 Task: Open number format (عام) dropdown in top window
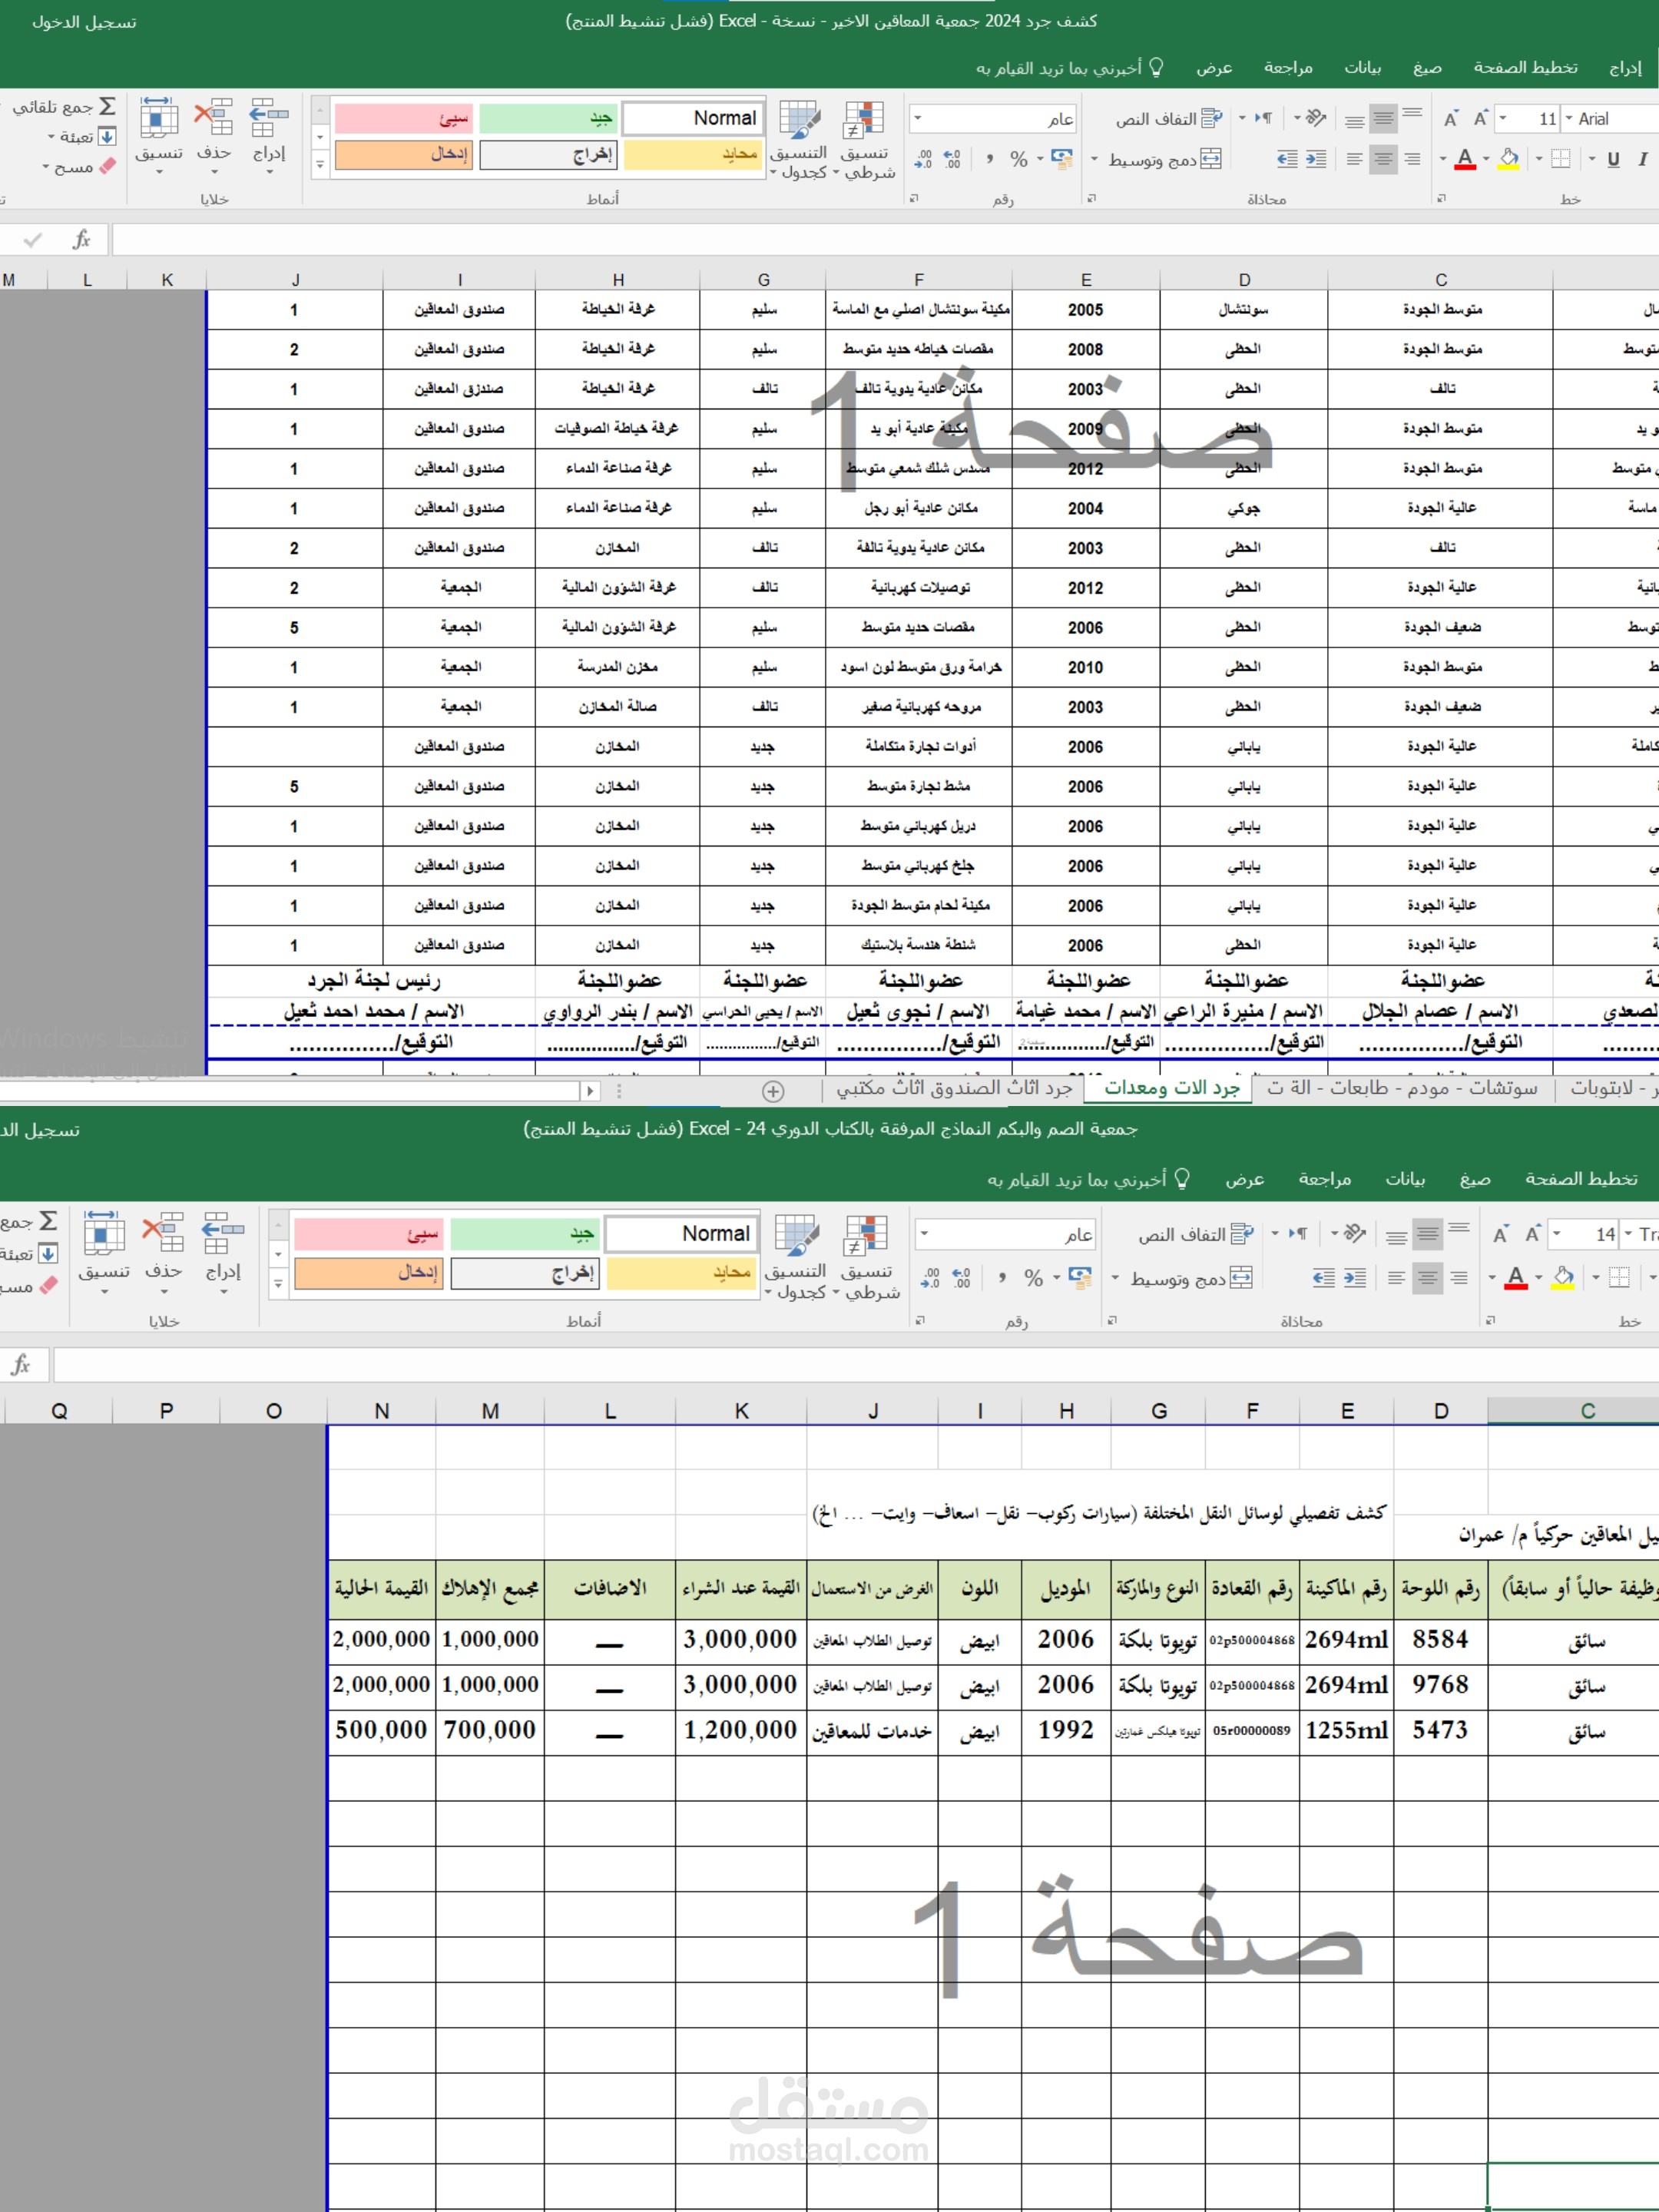pos(919,119)
